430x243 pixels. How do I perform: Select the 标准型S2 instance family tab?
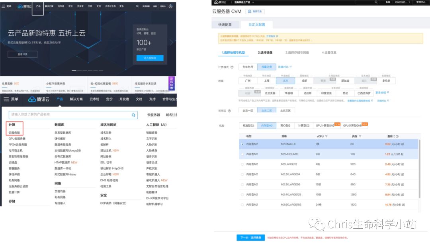[x=248, y=125]
